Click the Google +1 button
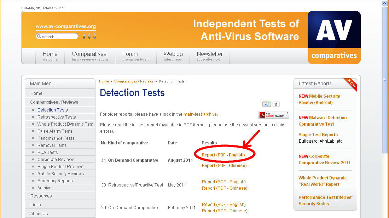Image resolution: width=389 pixels, height=218 pixels. (267, 104)
